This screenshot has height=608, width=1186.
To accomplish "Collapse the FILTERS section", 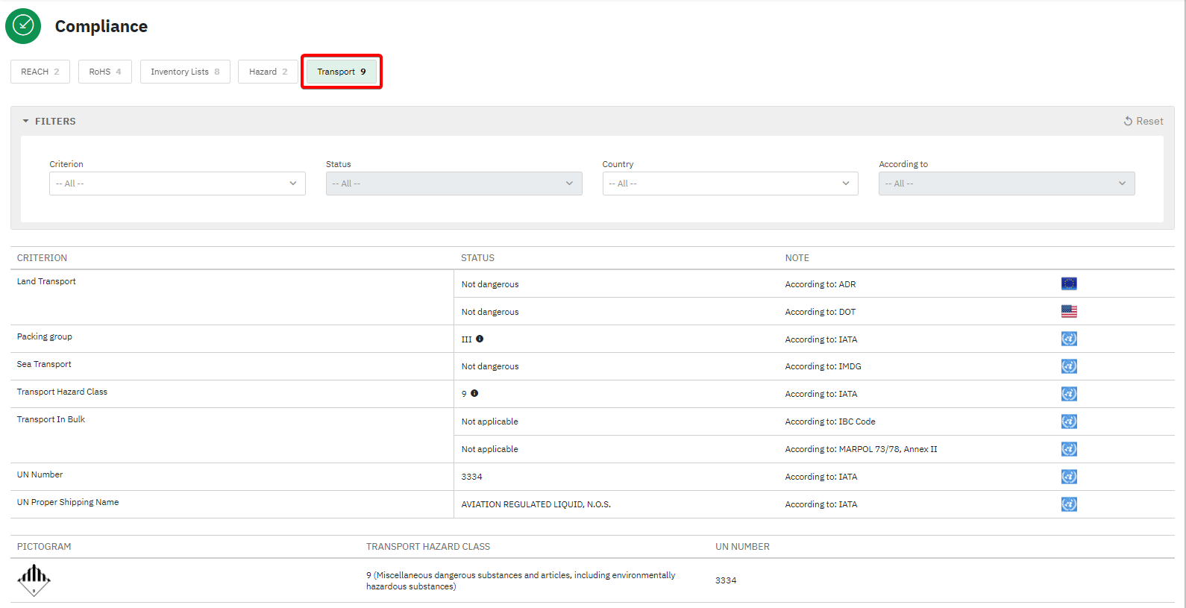I will point(49,121).
